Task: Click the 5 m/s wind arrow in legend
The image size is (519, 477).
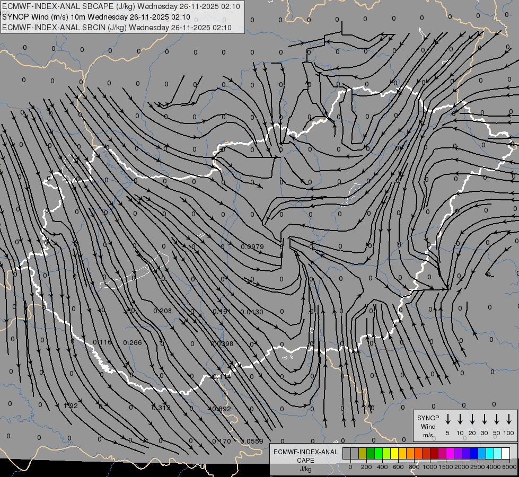Action: point(447,419)
